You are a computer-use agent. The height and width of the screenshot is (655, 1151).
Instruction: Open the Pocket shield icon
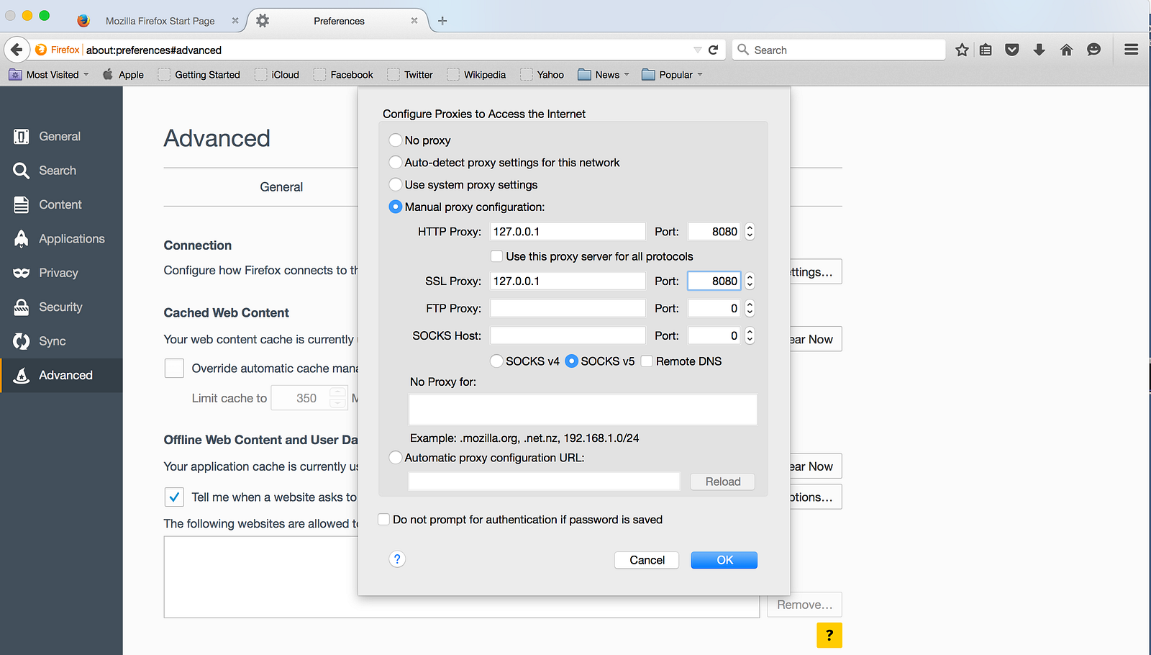click(x=1012, y=50)
